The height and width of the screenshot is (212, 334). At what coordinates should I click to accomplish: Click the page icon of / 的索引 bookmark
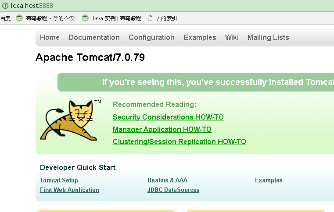click(x=150, y=18)
